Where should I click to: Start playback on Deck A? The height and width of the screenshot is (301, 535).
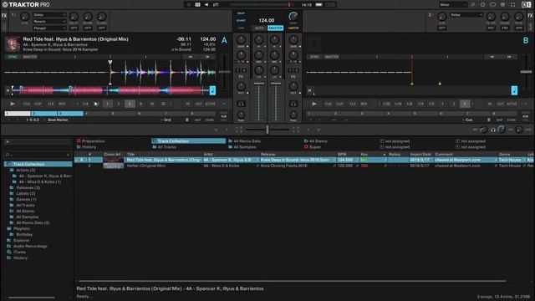tap(13, 104)
